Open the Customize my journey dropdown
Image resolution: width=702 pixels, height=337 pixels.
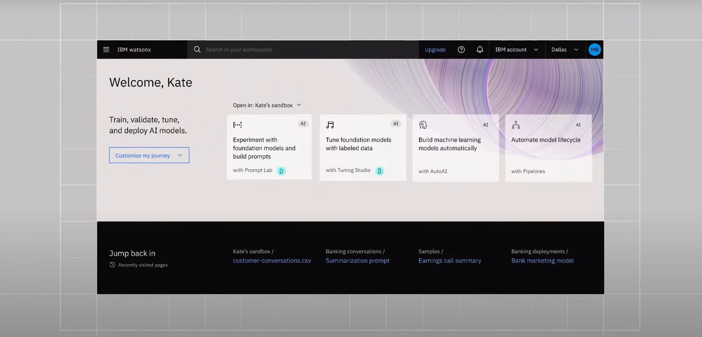click(x=149, y=155)
